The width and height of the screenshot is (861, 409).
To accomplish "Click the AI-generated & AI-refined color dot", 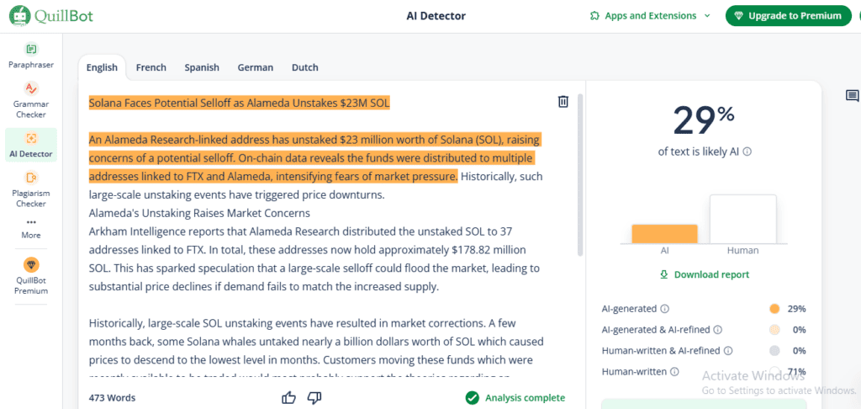I will tap(774, 330).
